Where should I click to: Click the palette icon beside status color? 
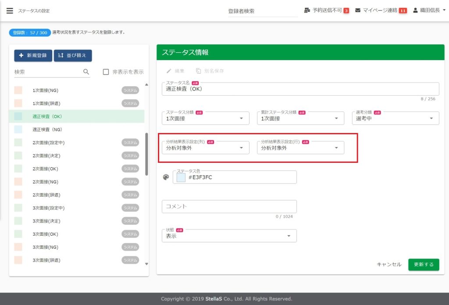(x=166, y=177)
